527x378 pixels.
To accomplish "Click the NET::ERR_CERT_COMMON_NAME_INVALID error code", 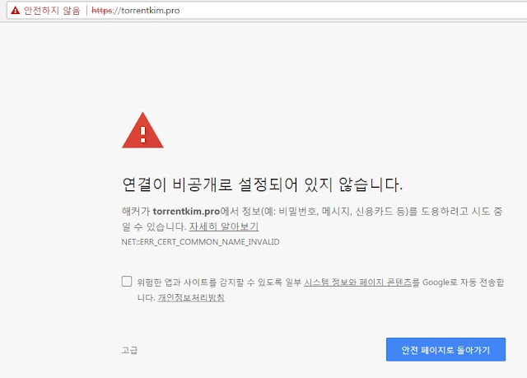I will 200,242.
